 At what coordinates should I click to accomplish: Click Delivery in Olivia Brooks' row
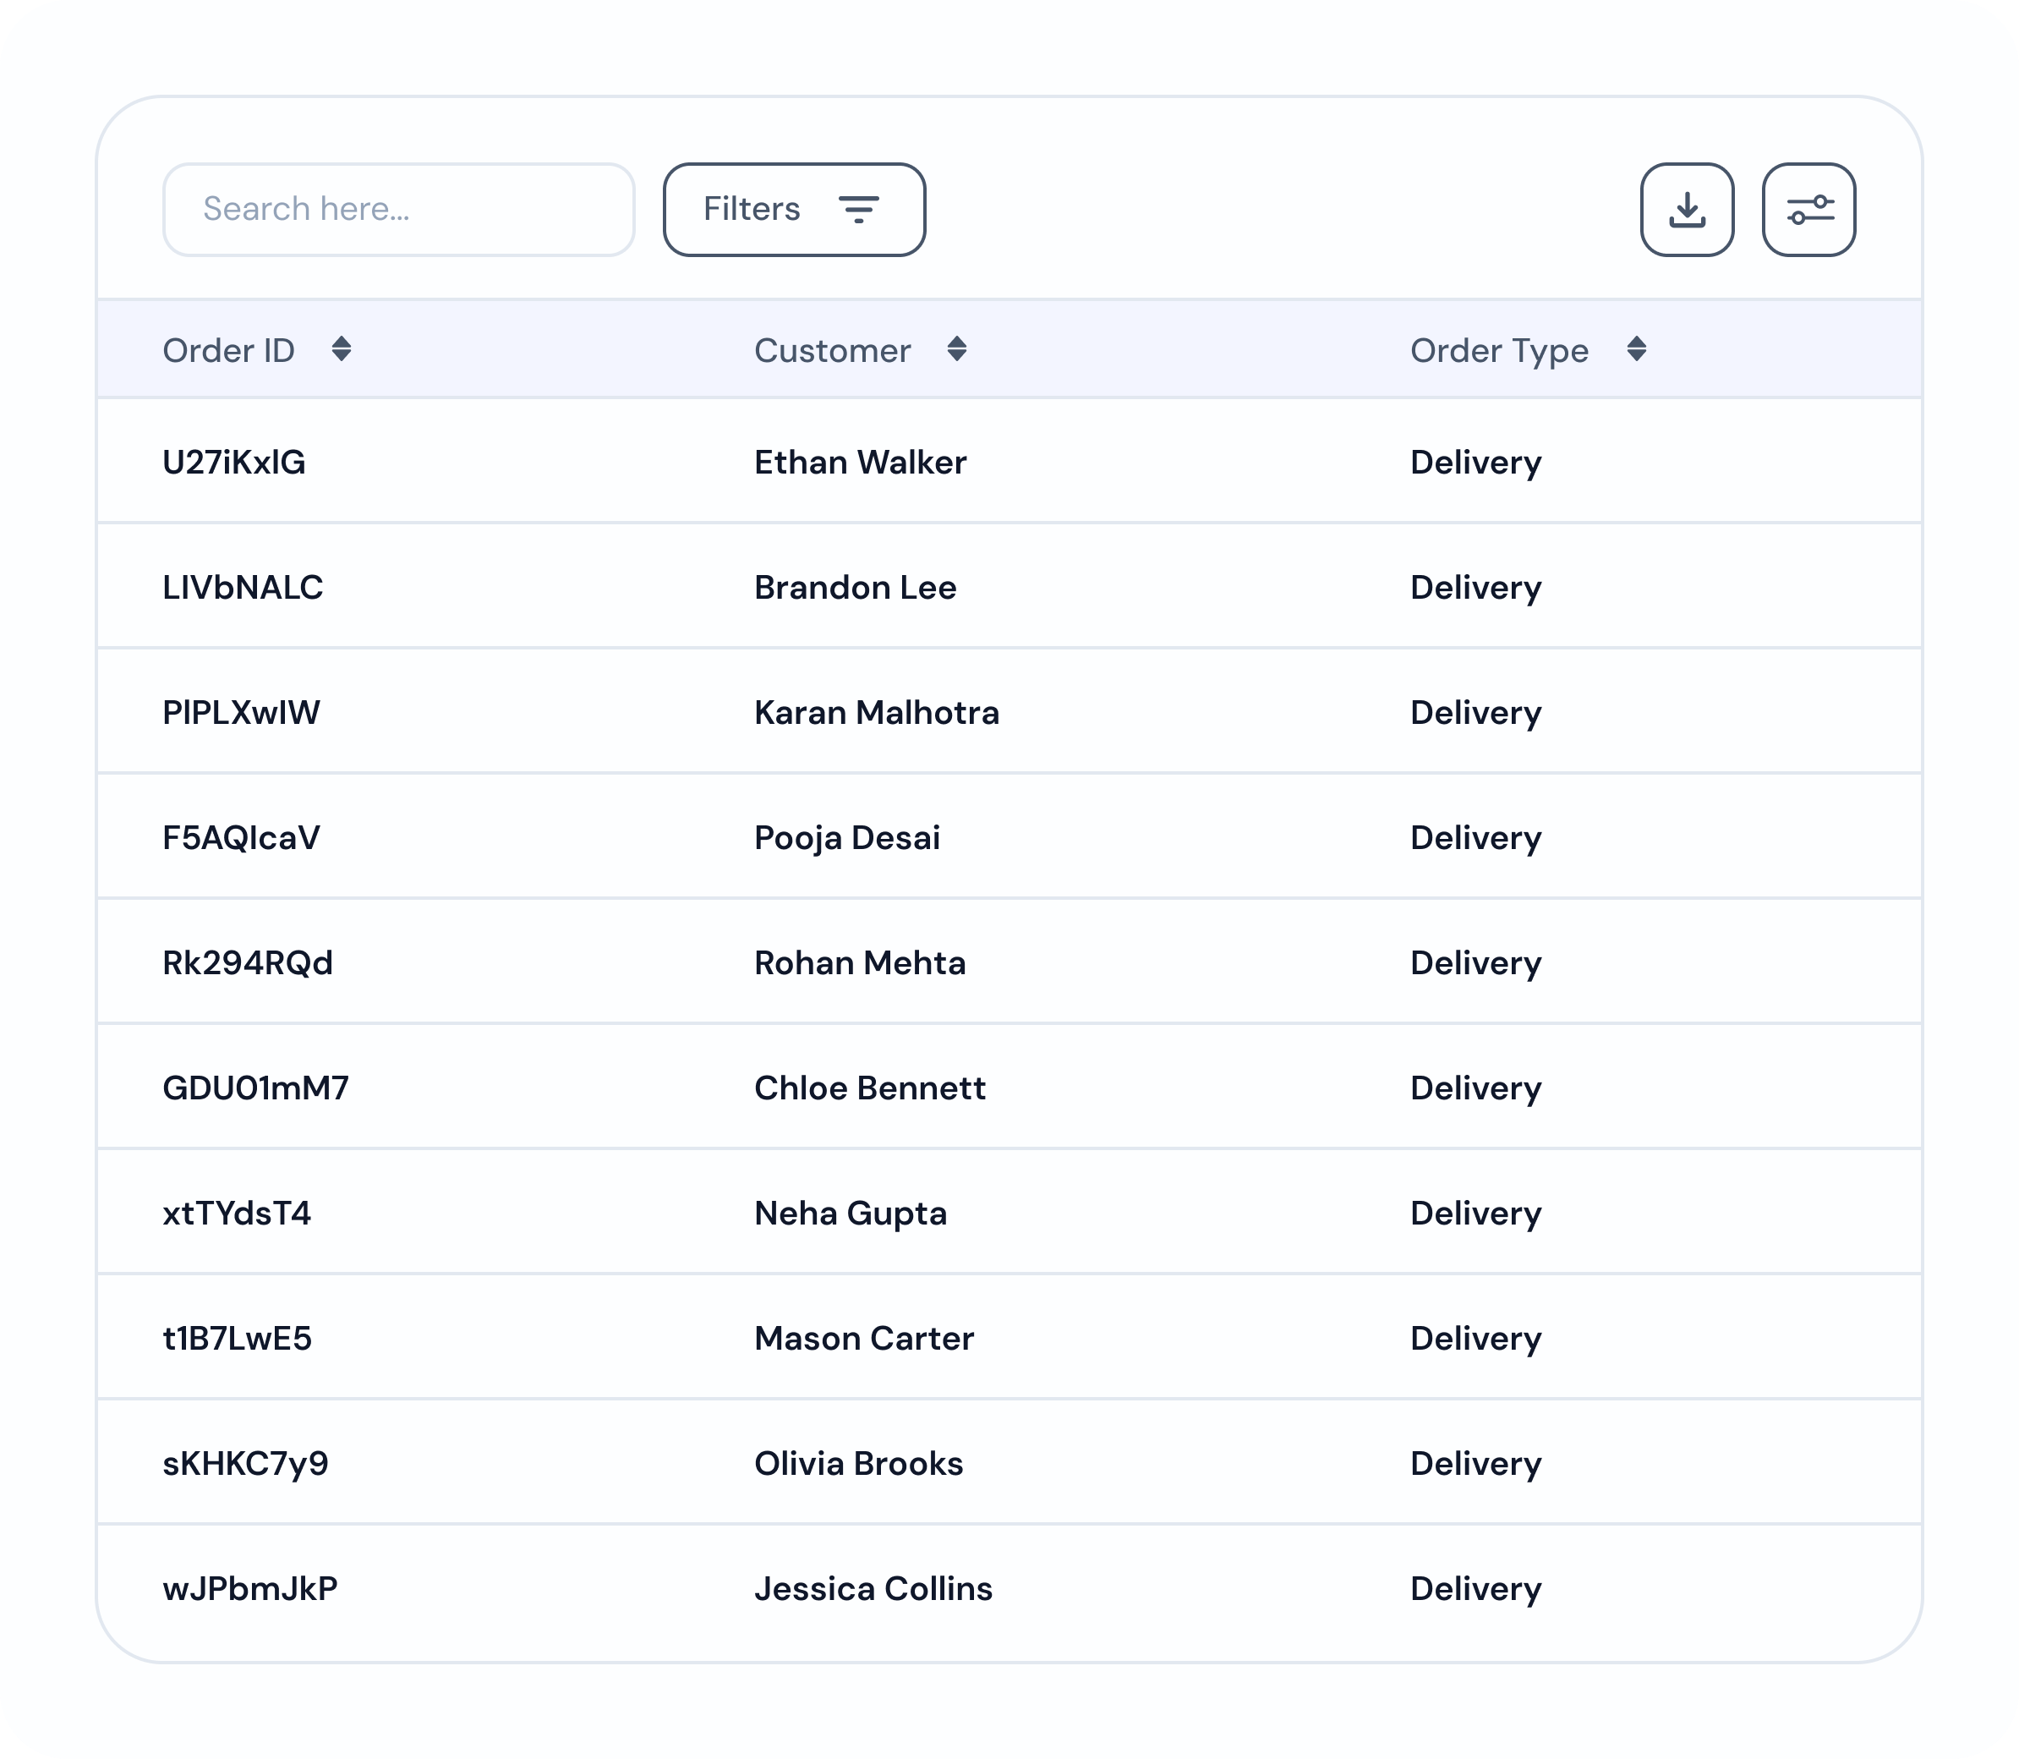[x=1475, y=1464]
